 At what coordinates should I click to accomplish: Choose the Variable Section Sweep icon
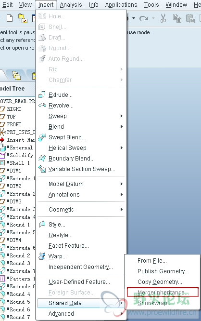[42, 169]
